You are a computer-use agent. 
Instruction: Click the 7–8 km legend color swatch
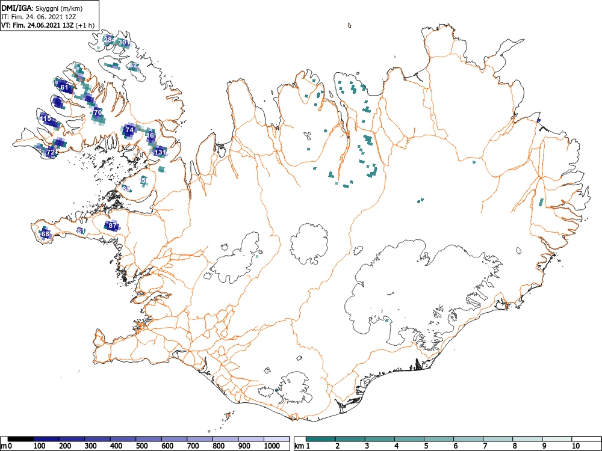[x=498, y=439]
